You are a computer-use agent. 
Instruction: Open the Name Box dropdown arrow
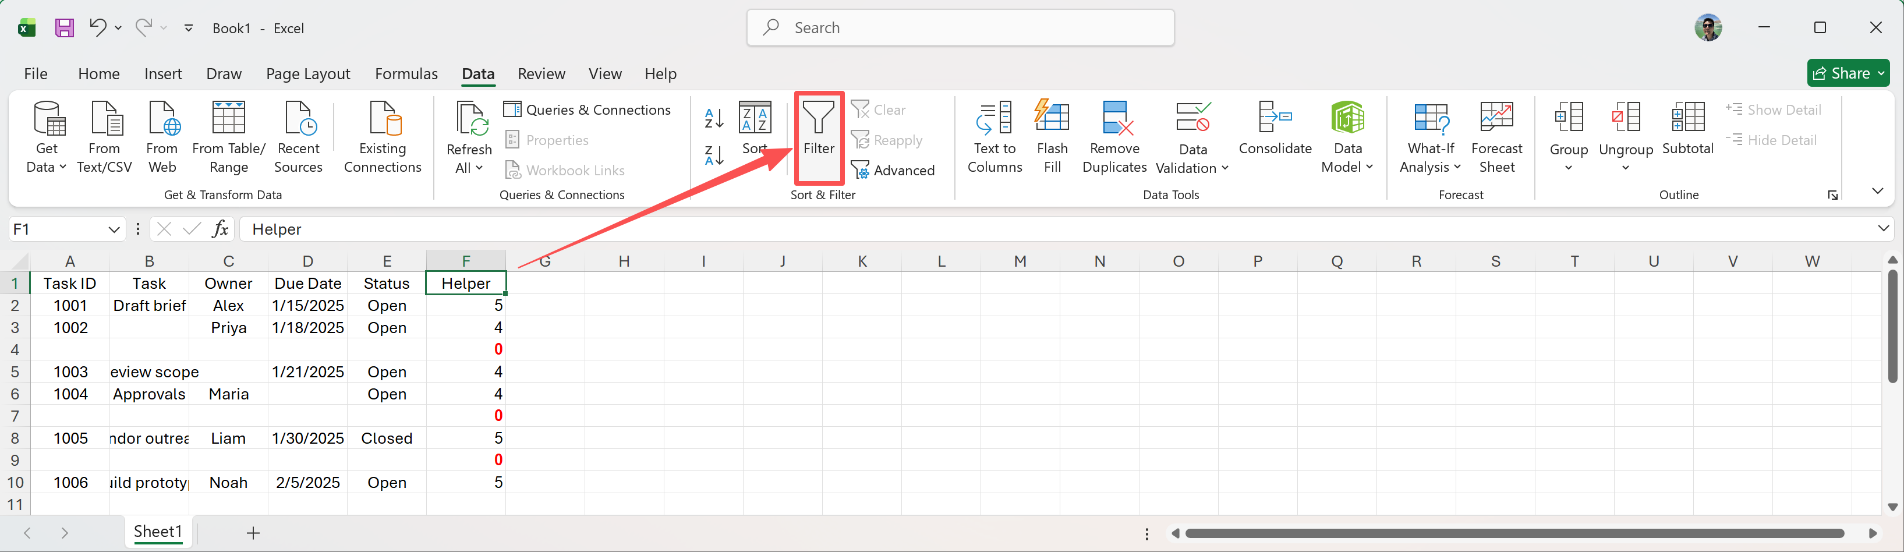[114, 230]
